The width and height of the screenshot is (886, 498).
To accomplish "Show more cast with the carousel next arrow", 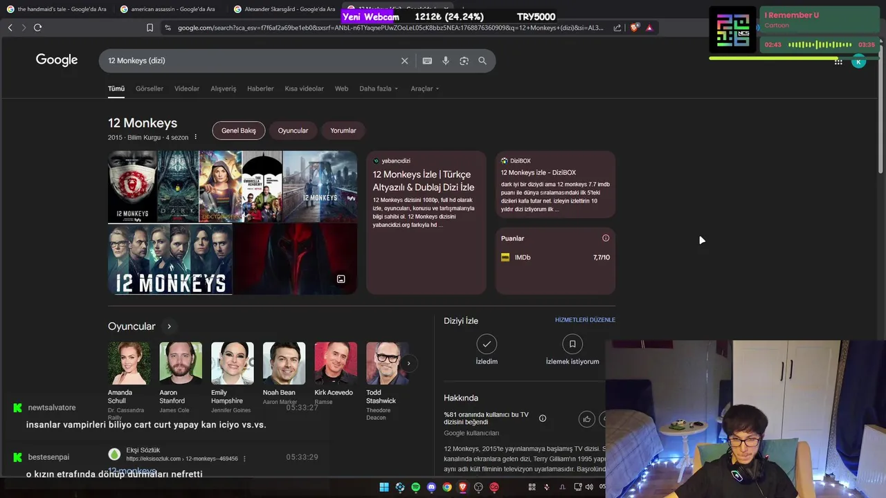I will 408,363.
